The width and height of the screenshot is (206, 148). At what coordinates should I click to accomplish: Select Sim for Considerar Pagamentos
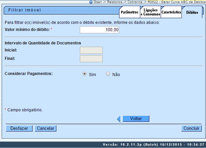[x=85, y=74]
